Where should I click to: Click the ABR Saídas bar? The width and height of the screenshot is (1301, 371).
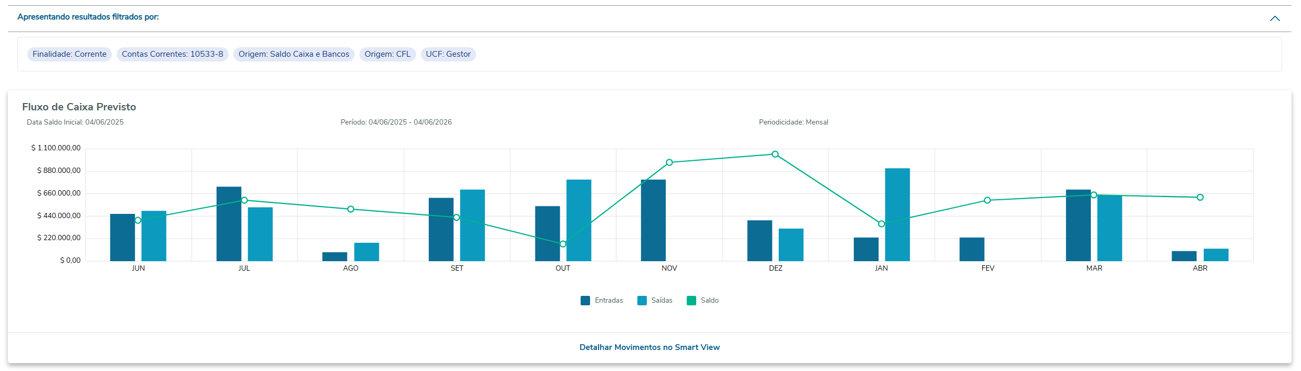[1216, 255]
